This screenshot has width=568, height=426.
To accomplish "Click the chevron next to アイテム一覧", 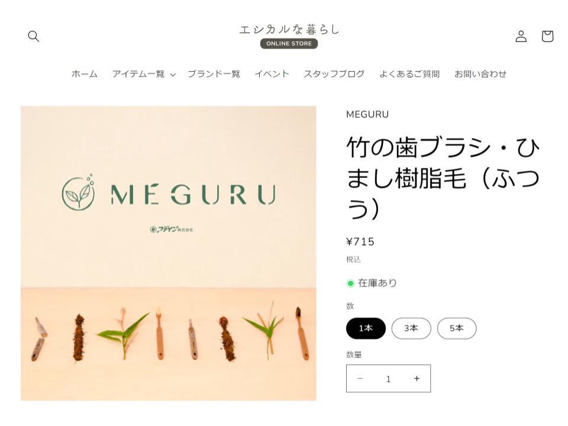I will (x=173, y=75).
